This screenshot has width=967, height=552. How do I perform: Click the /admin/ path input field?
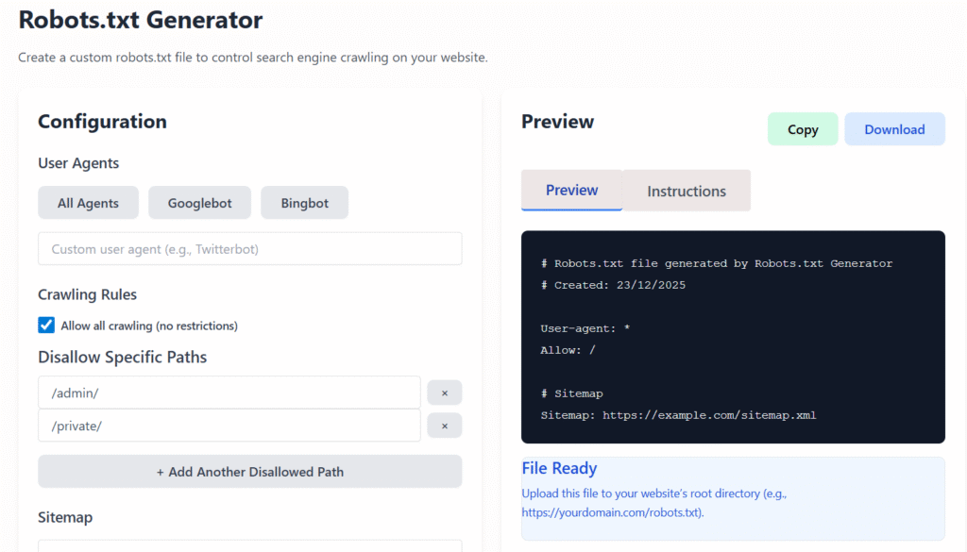pyautogui.click(x=229, y=392)
